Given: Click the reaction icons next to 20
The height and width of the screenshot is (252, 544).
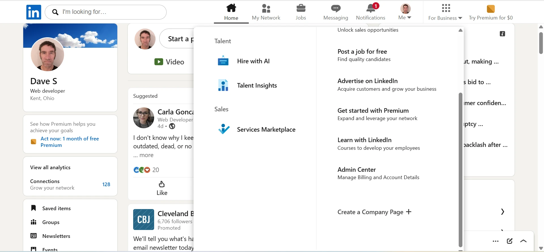Looking at the screenshot, I should coord(142,170).
